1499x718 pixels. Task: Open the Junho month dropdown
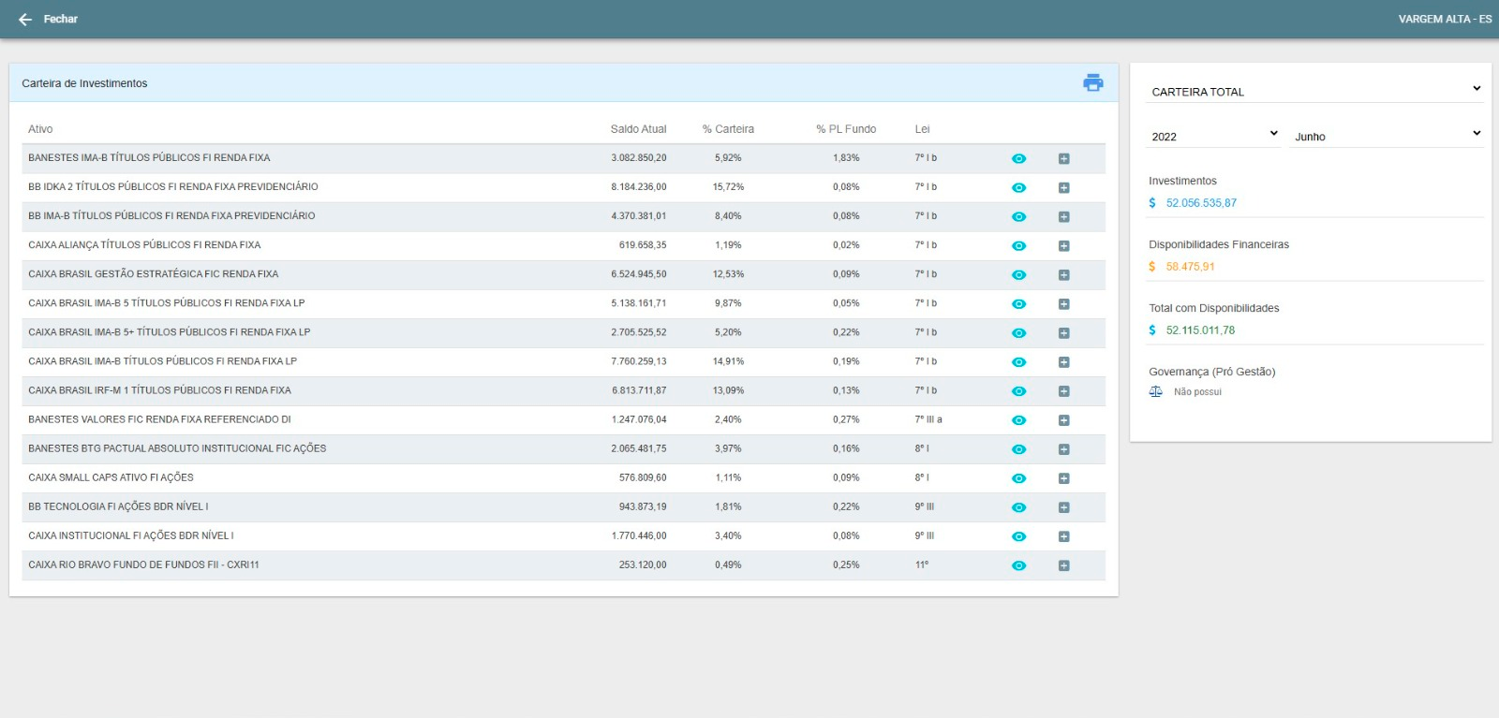point(1387,136)
